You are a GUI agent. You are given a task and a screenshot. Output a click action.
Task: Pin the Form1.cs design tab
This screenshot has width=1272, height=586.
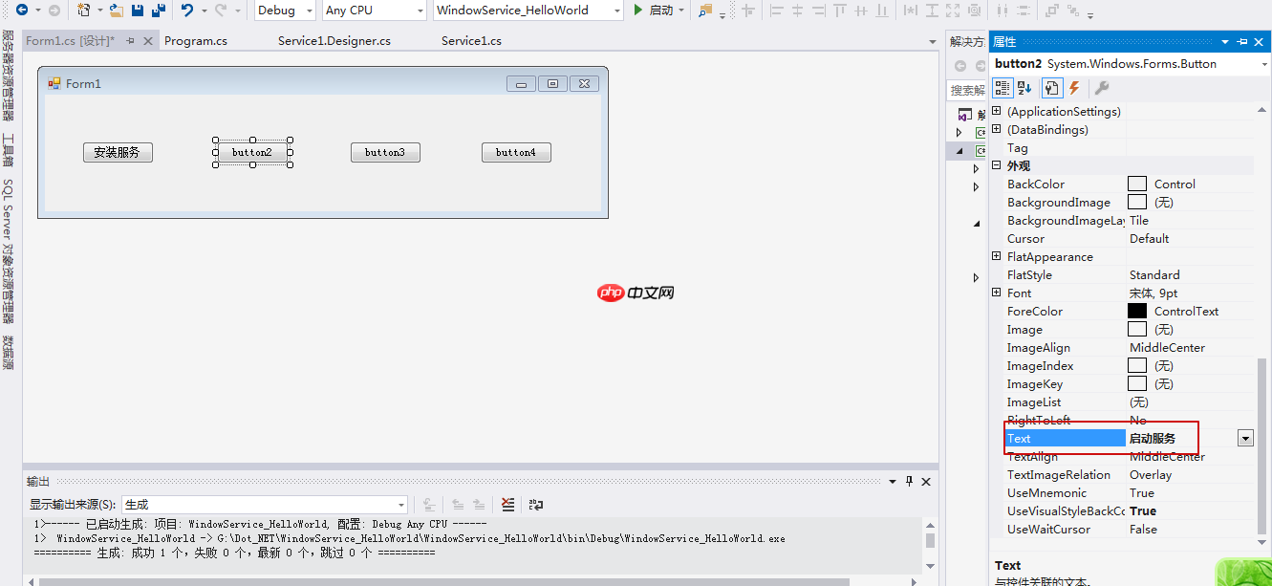point(131,41)
